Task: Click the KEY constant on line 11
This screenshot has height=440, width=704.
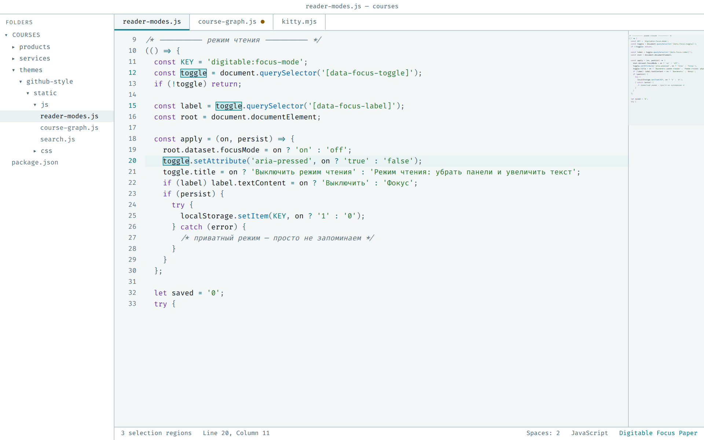Action: 187,62
